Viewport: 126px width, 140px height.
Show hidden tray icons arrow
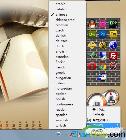(x=66, y=135)
